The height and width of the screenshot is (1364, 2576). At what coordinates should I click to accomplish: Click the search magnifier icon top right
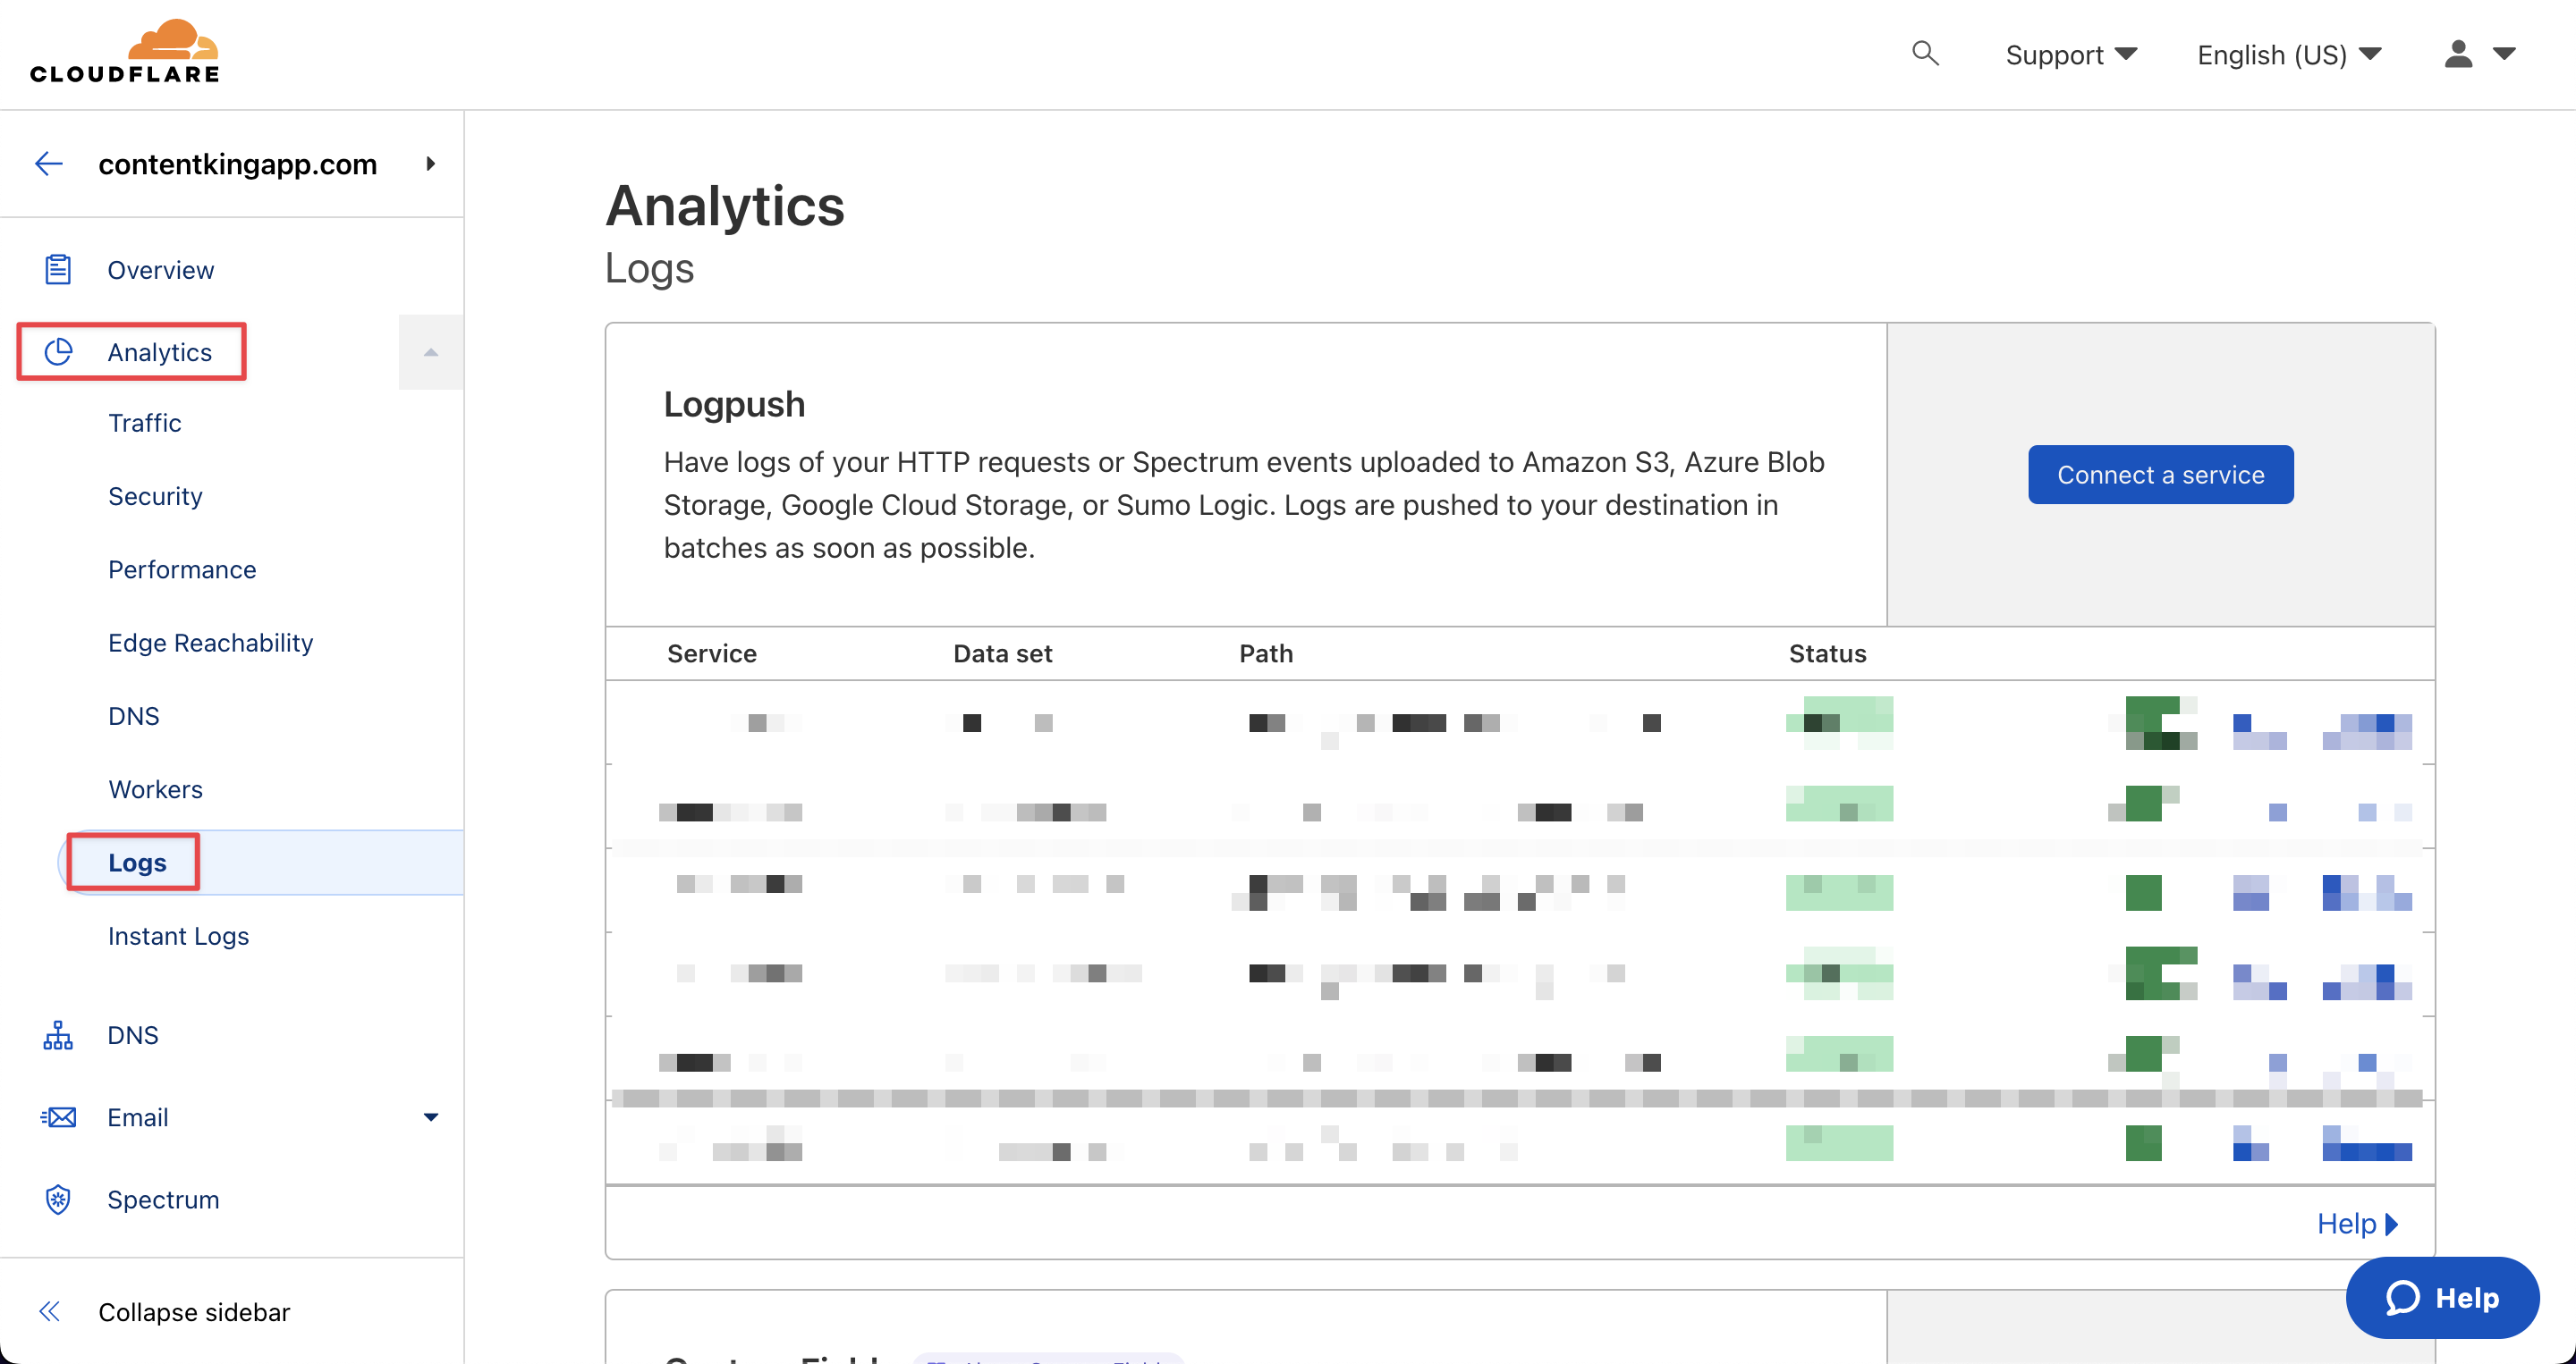[1925, 53]
